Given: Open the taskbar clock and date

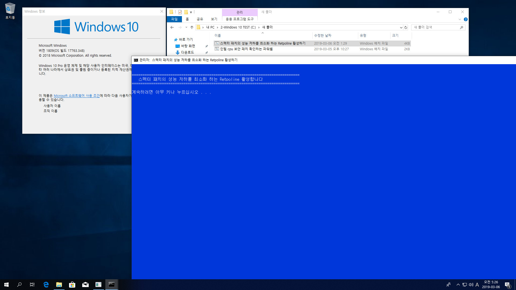Looking at the screenshot, I should tap(491, 285).
